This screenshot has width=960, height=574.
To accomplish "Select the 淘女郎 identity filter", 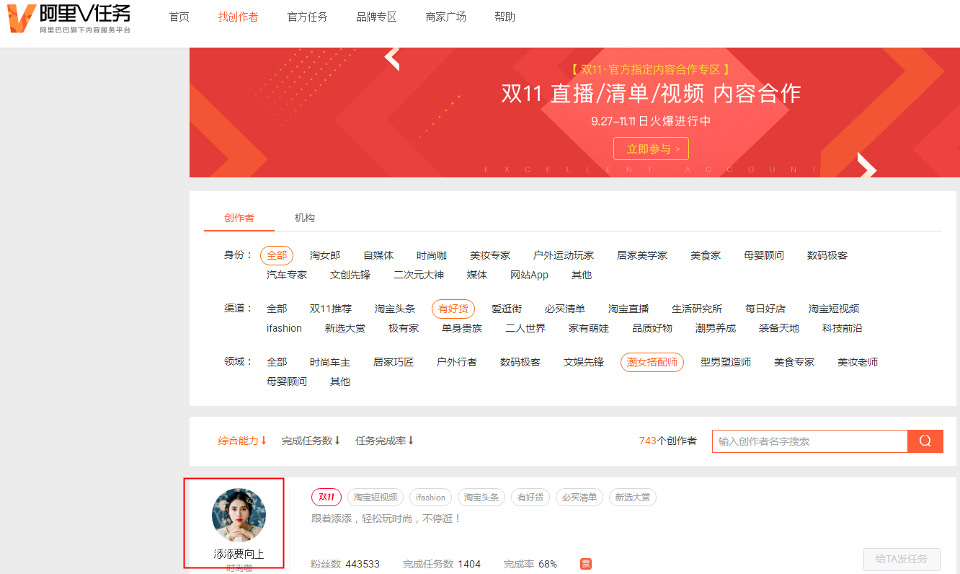I will [x=325, y=255].
